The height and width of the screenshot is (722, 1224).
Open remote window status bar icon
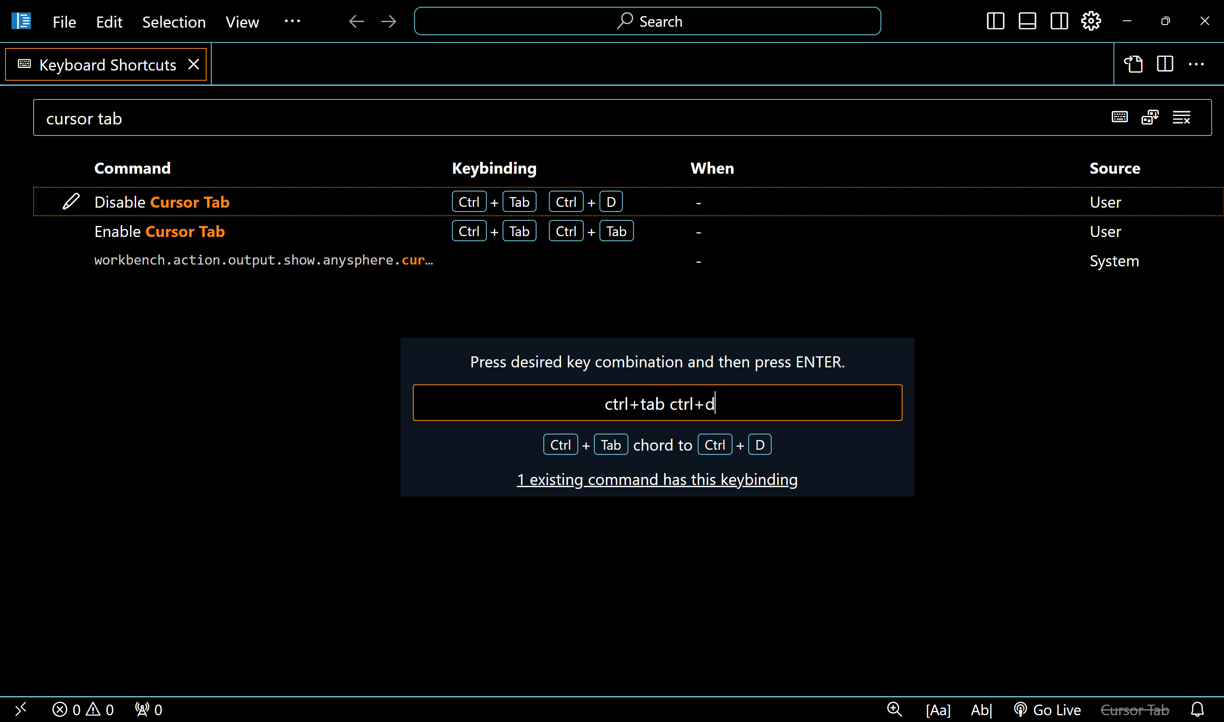click(20, 709)
